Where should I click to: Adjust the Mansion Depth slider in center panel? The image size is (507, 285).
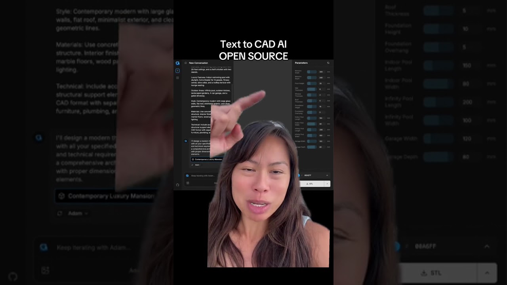pos(312,78)
